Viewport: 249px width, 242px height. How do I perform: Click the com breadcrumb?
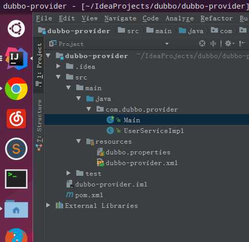(x=222, y=31)
